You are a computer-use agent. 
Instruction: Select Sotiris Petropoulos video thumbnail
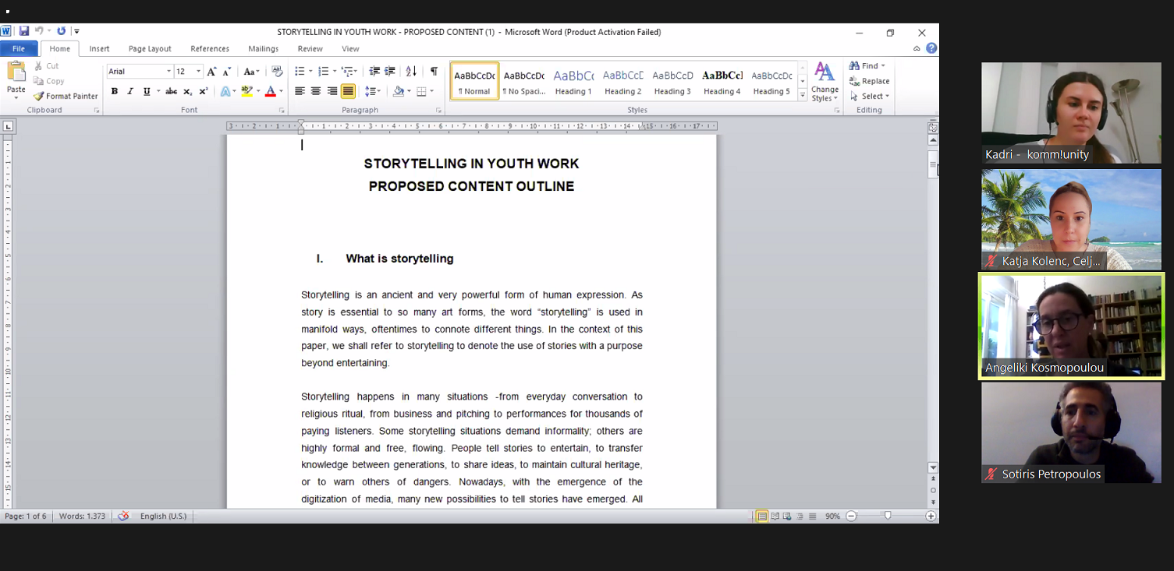1071,432
